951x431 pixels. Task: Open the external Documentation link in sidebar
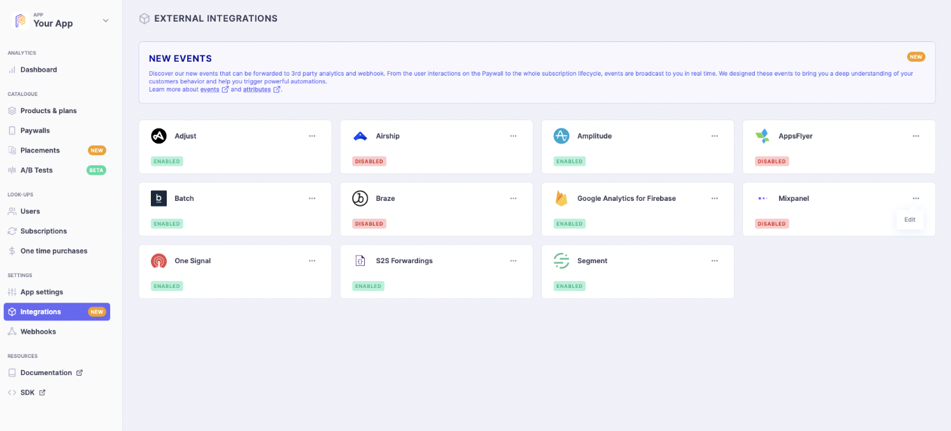(46, 373)
